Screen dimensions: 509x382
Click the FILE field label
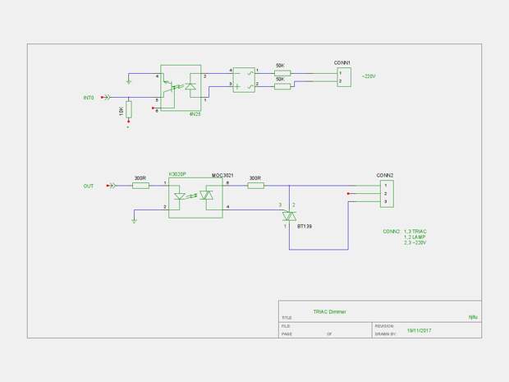(x=286, y=326)
